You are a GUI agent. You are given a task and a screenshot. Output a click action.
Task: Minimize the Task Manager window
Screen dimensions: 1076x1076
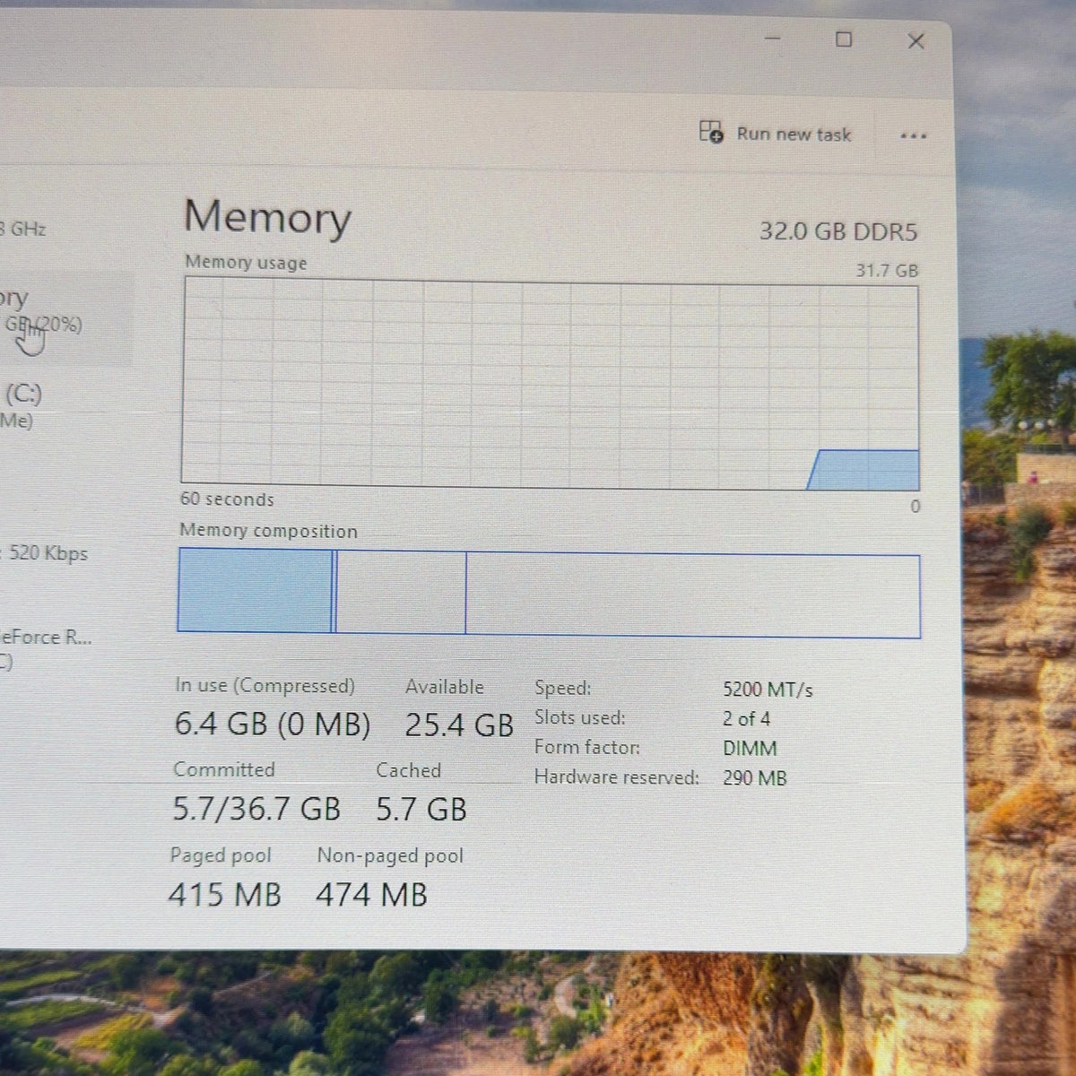(773, 39)
